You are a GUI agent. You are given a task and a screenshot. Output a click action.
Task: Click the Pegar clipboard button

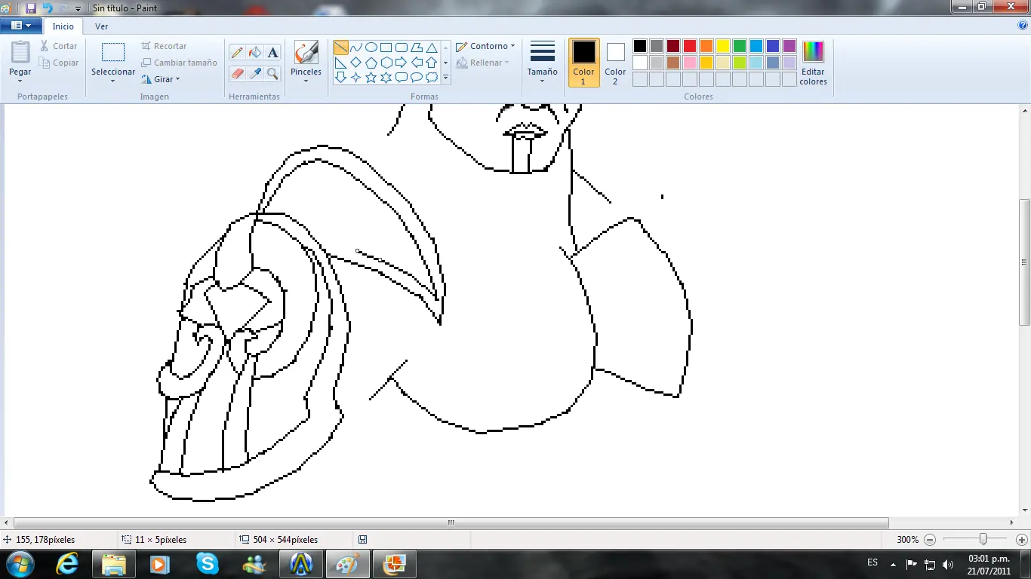click(20, 52)
